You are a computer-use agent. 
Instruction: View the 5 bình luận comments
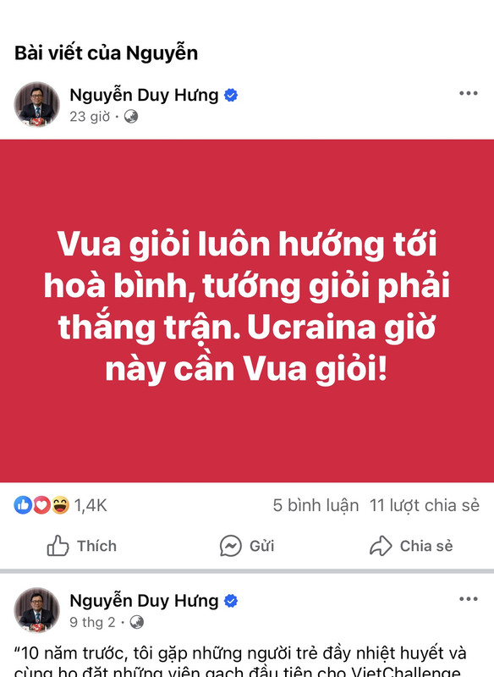pos(316,505)
